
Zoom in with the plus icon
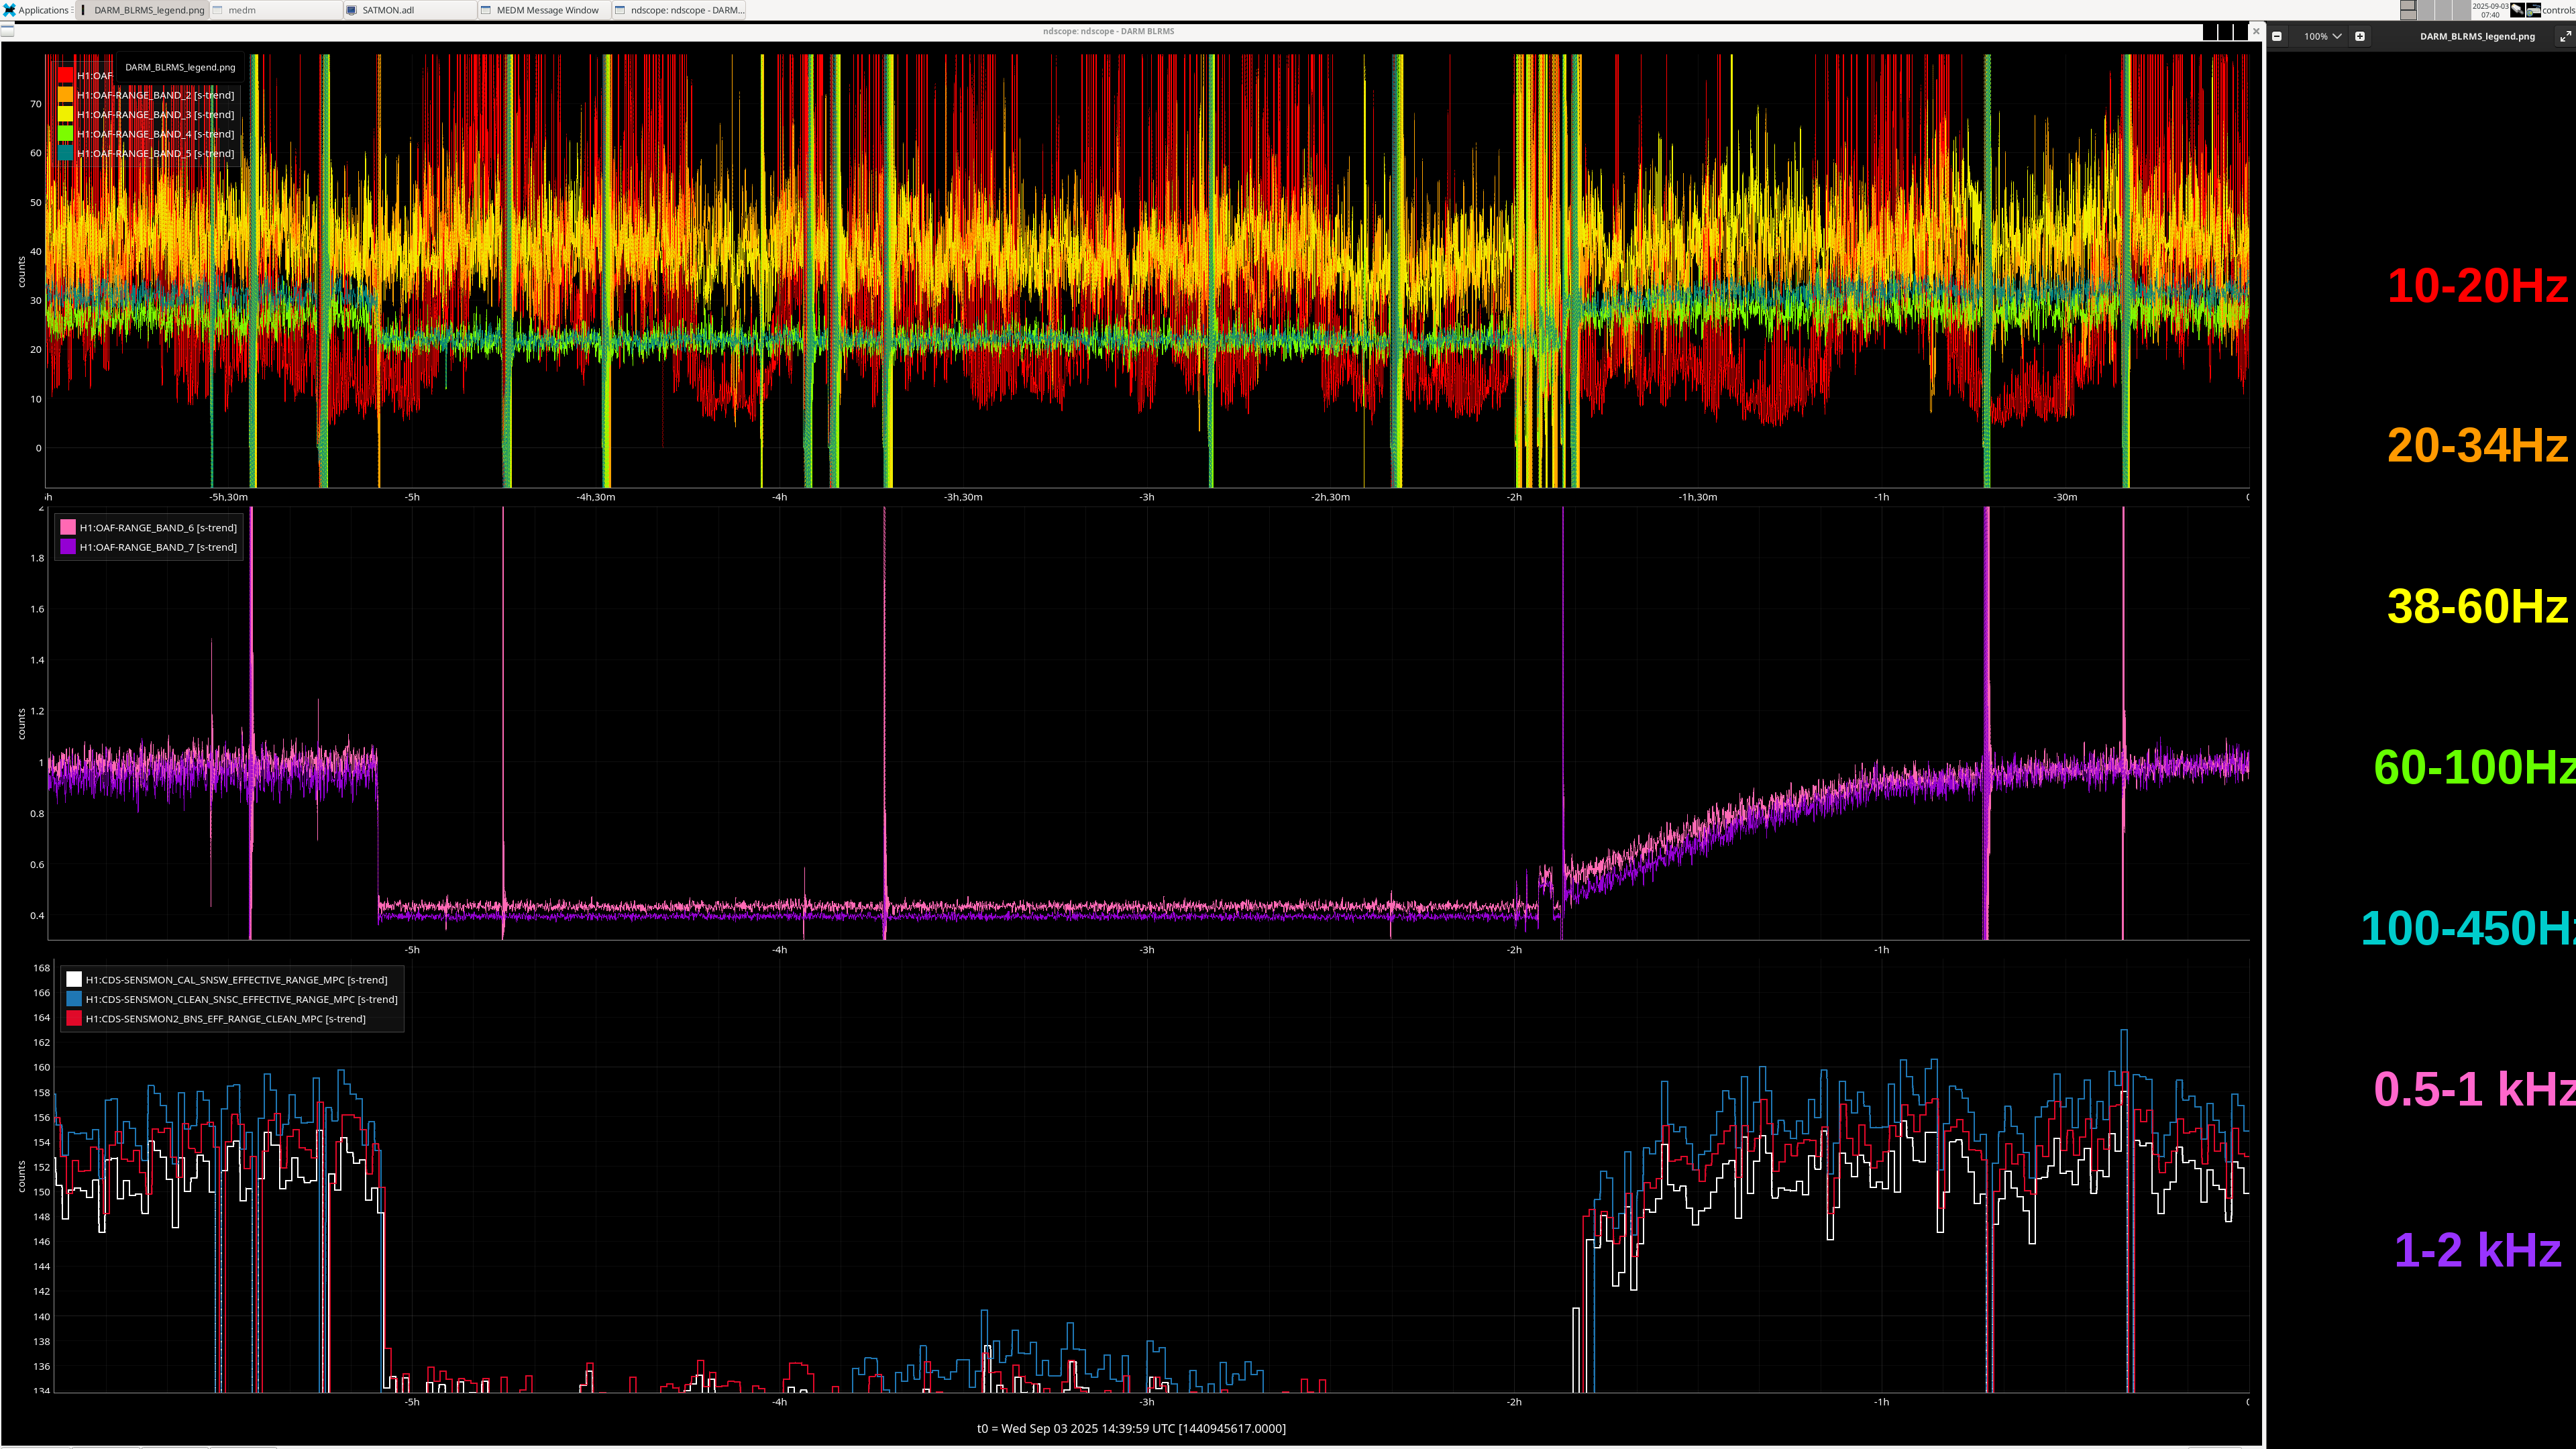click(x=2360, y=36)
